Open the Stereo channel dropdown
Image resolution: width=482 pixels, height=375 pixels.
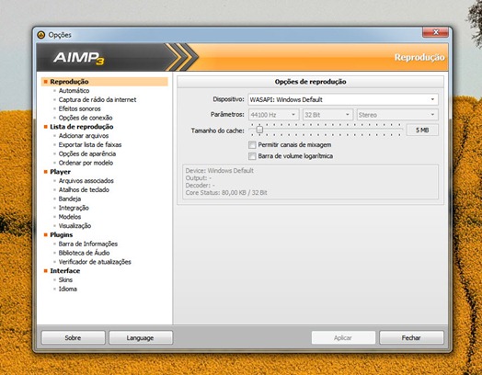point(397,115)
